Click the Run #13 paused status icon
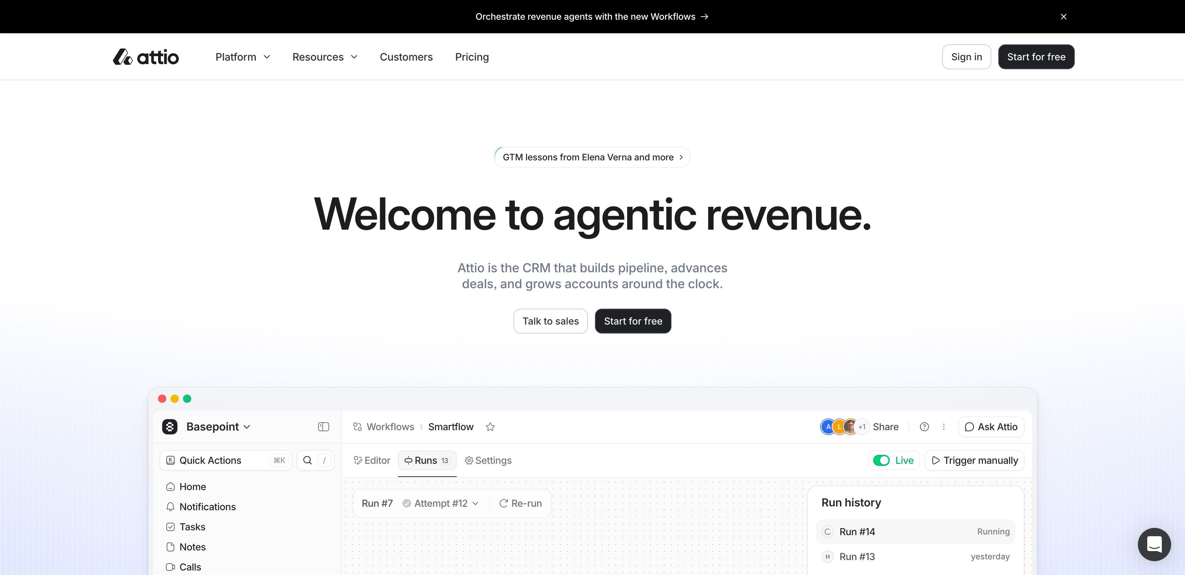 point(827,557)
